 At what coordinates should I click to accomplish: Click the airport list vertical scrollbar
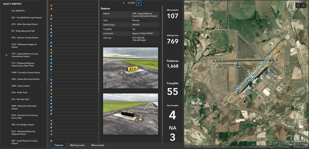click(x=47, y=67)
